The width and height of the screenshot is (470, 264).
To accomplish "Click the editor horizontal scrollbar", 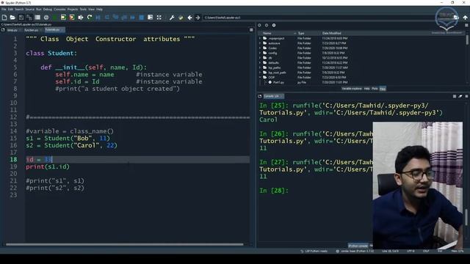I will [x=124, y=244].
